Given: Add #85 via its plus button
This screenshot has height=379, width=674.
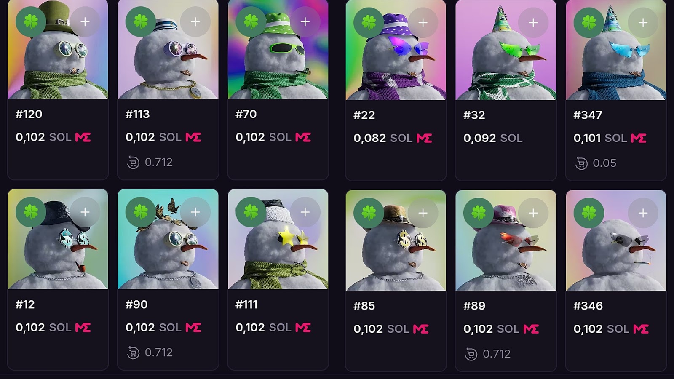Looking at the screenshot, I should click(x=423, y=213).
